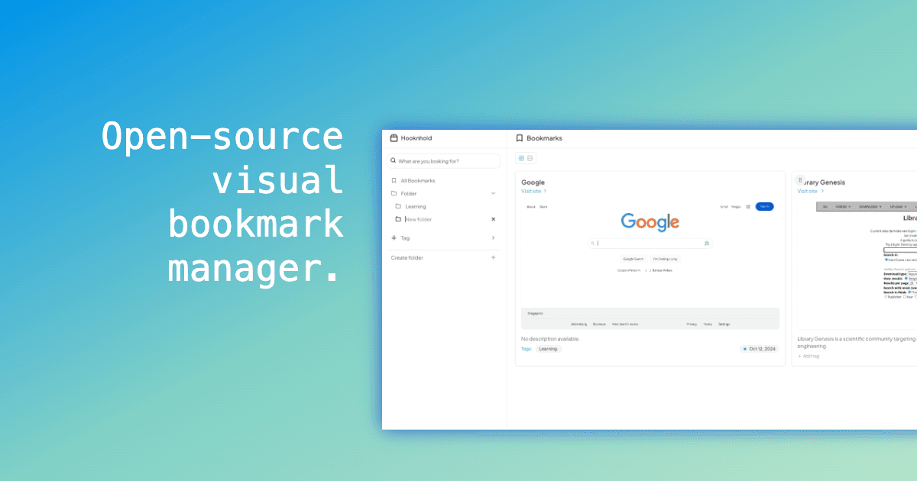This screenshot has width=917, height=481.
Task: Expand the Tag section chevron
Action: [x=493, y=238]
